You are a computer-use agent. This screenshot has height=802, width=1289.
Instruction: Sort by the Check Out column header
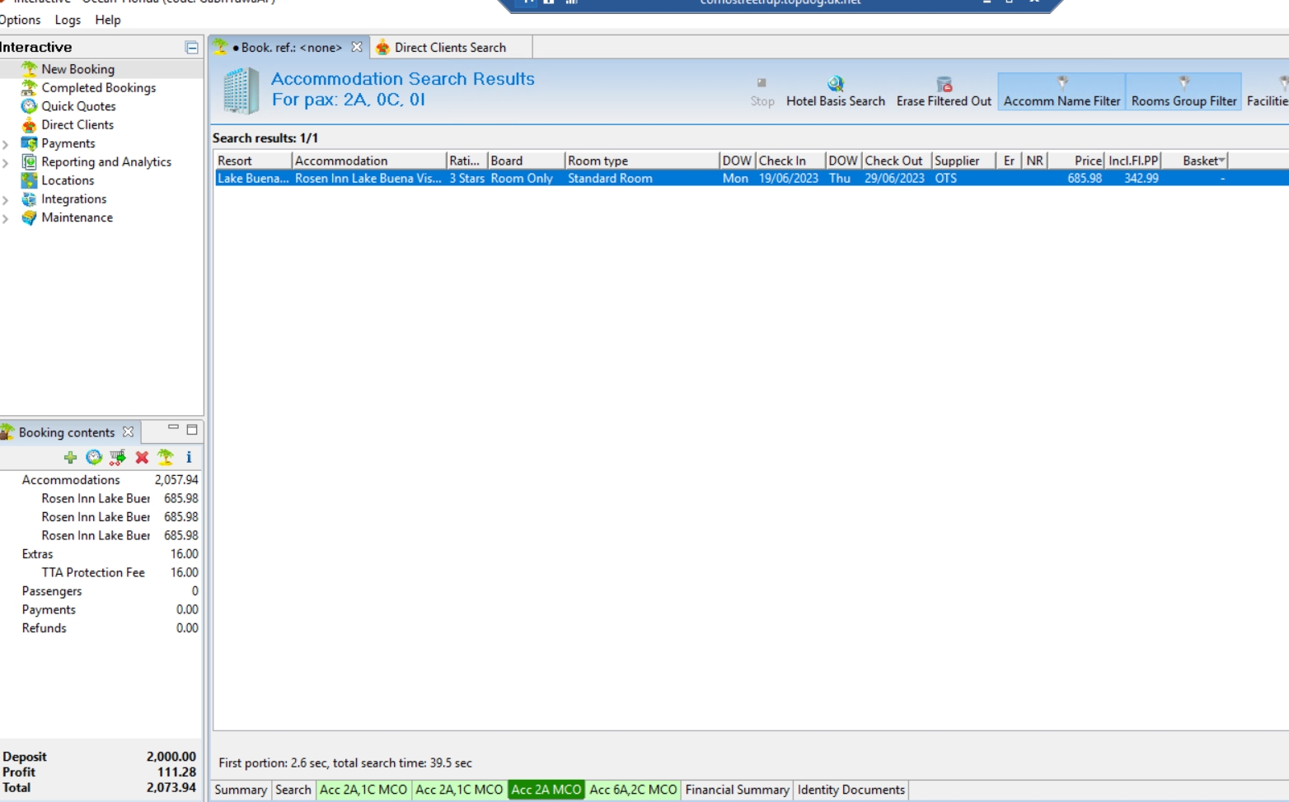pyautogui.click(x=897, y=161)
